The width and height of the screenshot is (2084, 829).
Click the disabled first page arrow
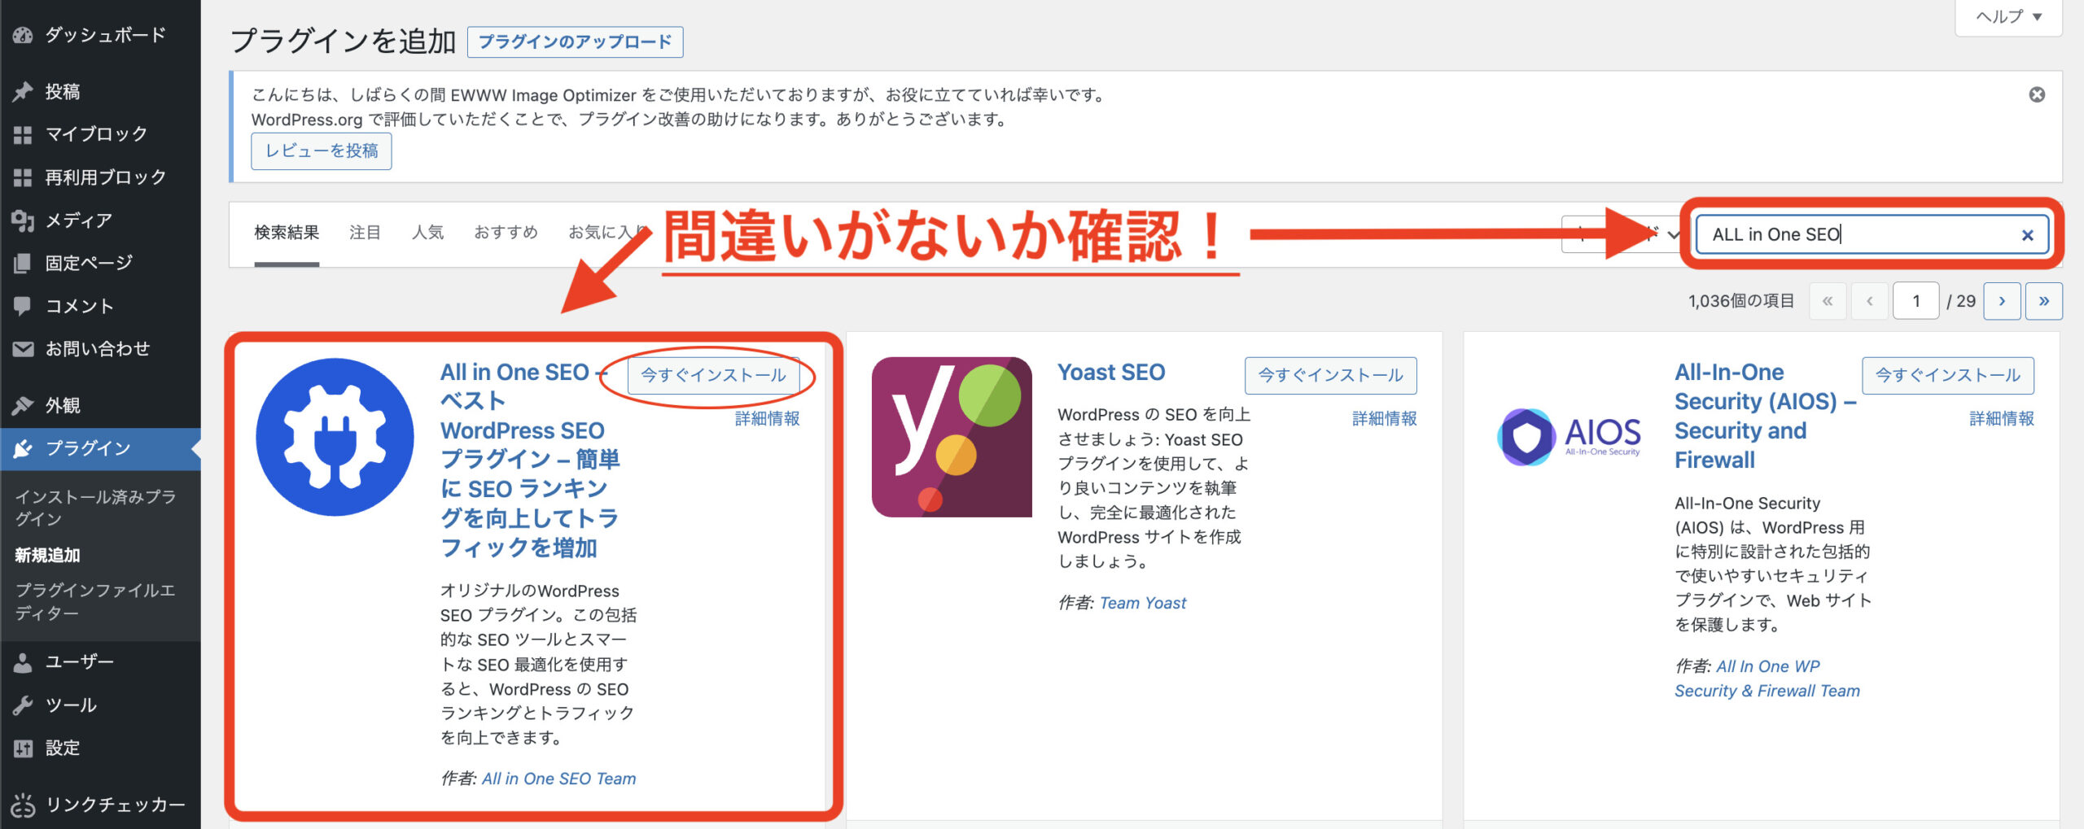[x=1828, y=301]
